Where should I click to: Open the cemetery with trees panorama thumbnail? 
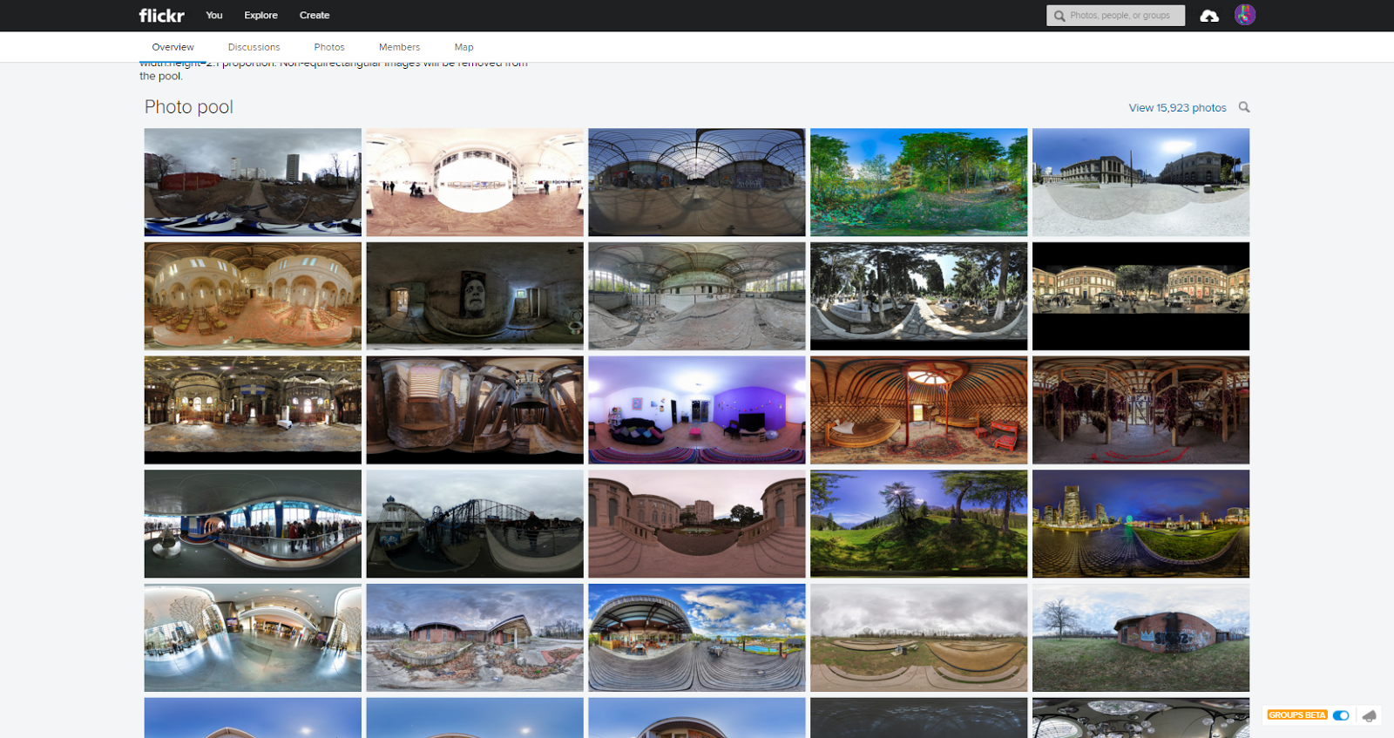[x=919, y=296]
